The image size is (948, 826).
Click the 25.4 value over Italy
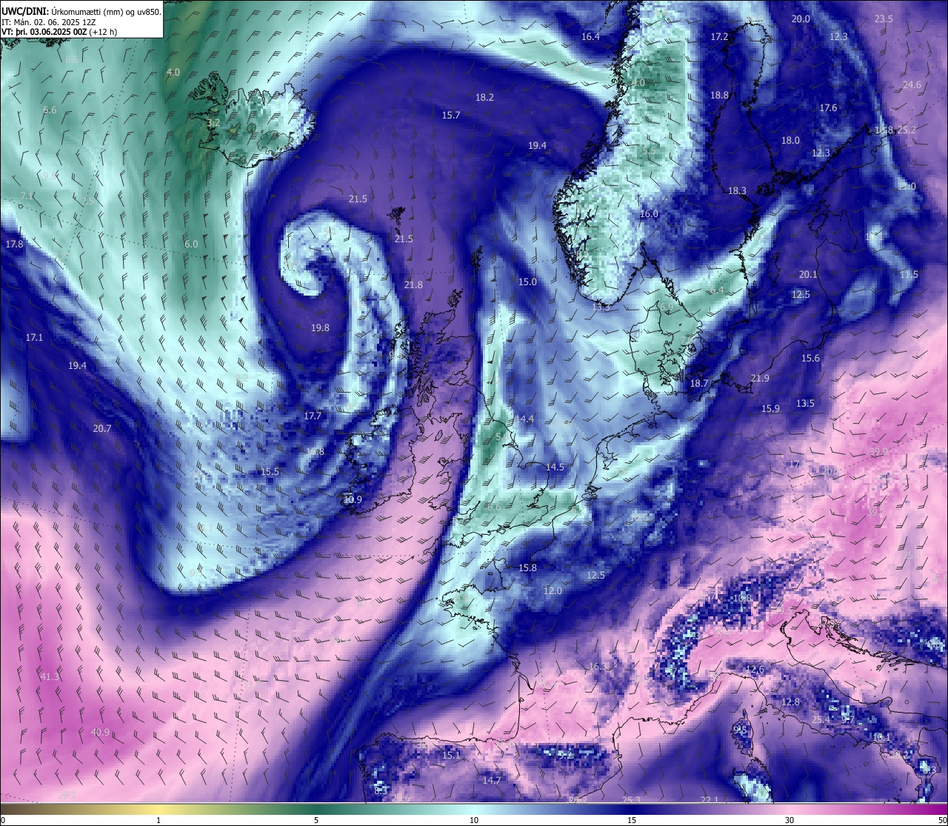821,719
